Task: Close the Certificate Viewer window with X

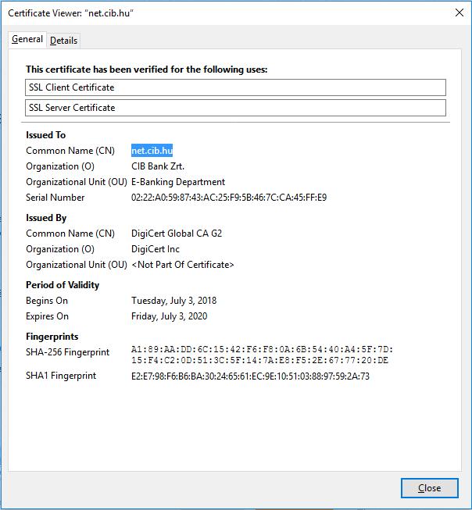Action: pyautogui.click(x=459, y=12)
